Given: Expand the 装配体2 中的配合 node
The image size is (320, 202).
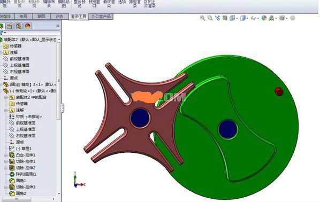Looking at the screenshot, I should point(6,98).
